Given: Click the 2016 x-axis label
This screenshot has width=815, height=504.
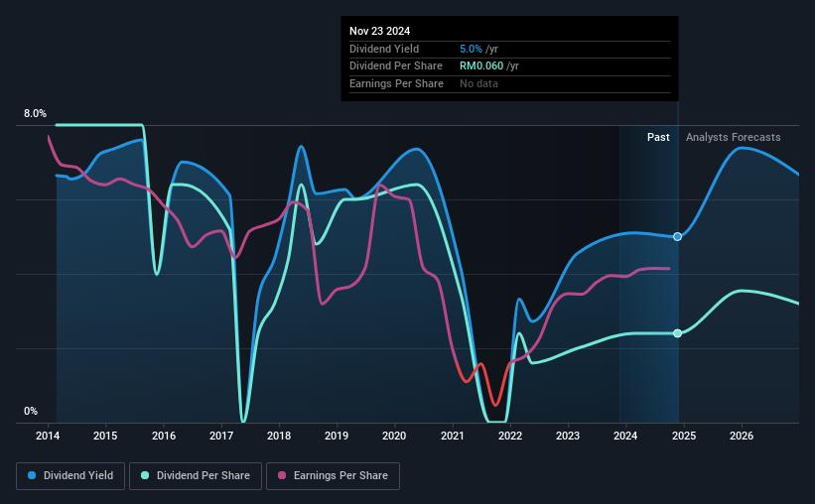Looking at the screenshot, I should [164, 436].
